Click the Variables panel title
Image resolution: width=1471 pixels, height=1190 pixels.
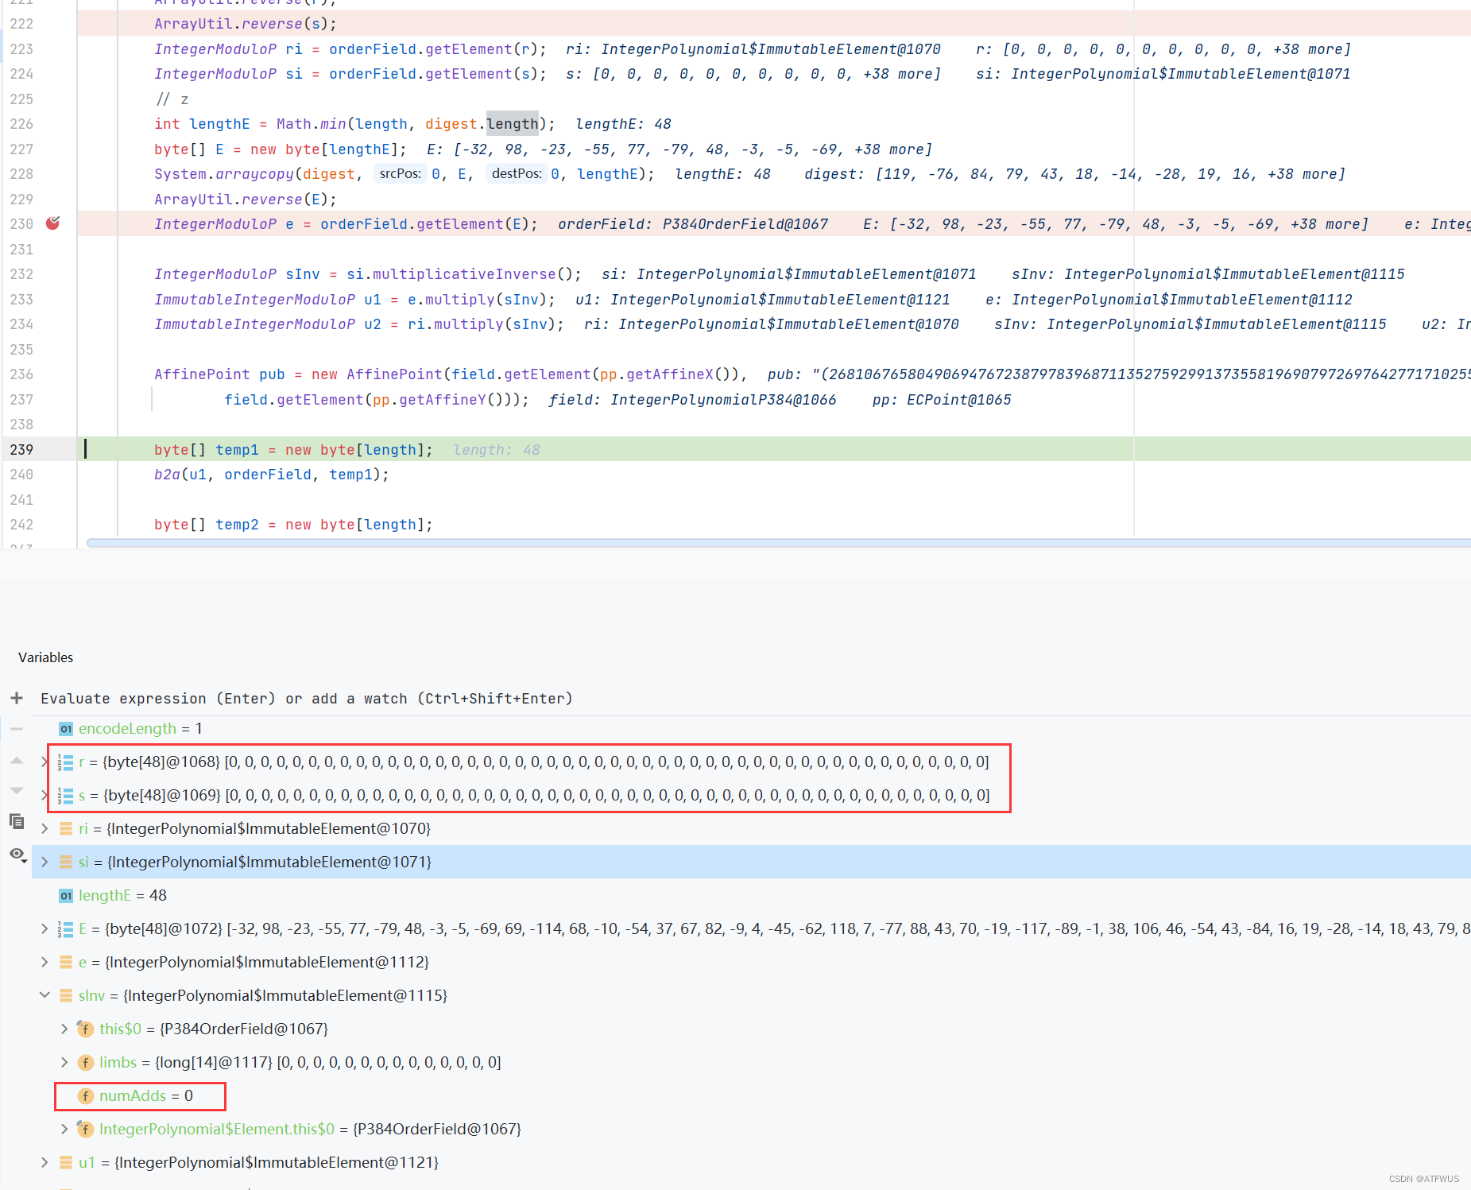point(45,657)
